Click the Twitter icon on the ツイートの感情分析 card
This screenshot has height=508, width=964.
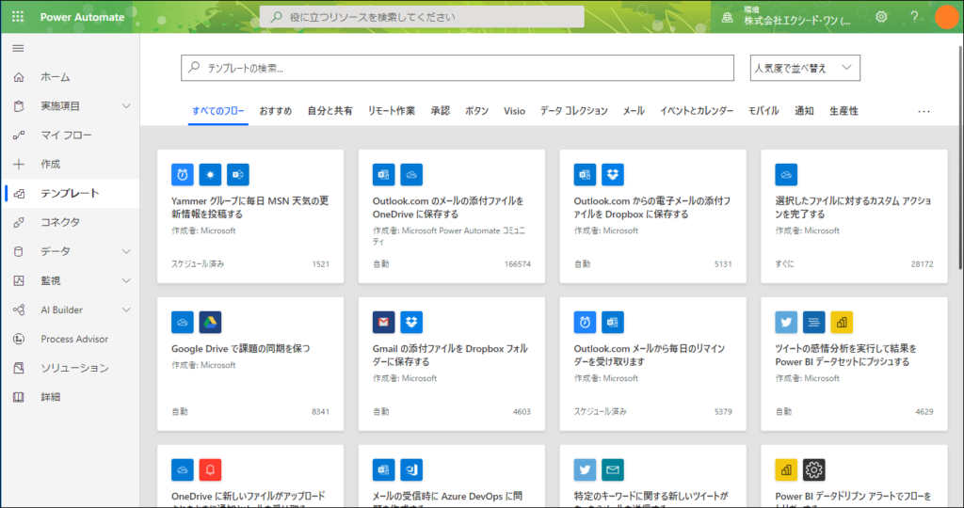[786, 322]
